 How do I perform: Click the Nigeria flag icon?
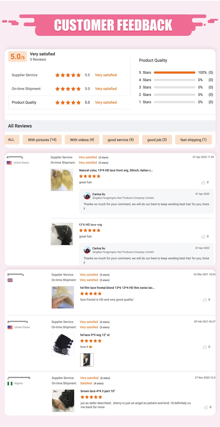(x=10, y=383)
